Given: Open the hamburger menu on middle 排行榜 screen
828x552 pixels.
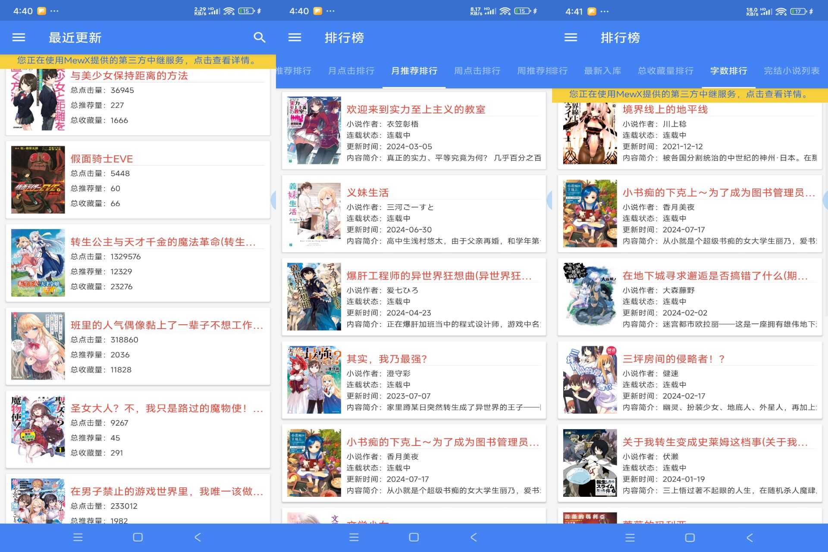Looking at the screenshot, I should click(x=295, y=38).
